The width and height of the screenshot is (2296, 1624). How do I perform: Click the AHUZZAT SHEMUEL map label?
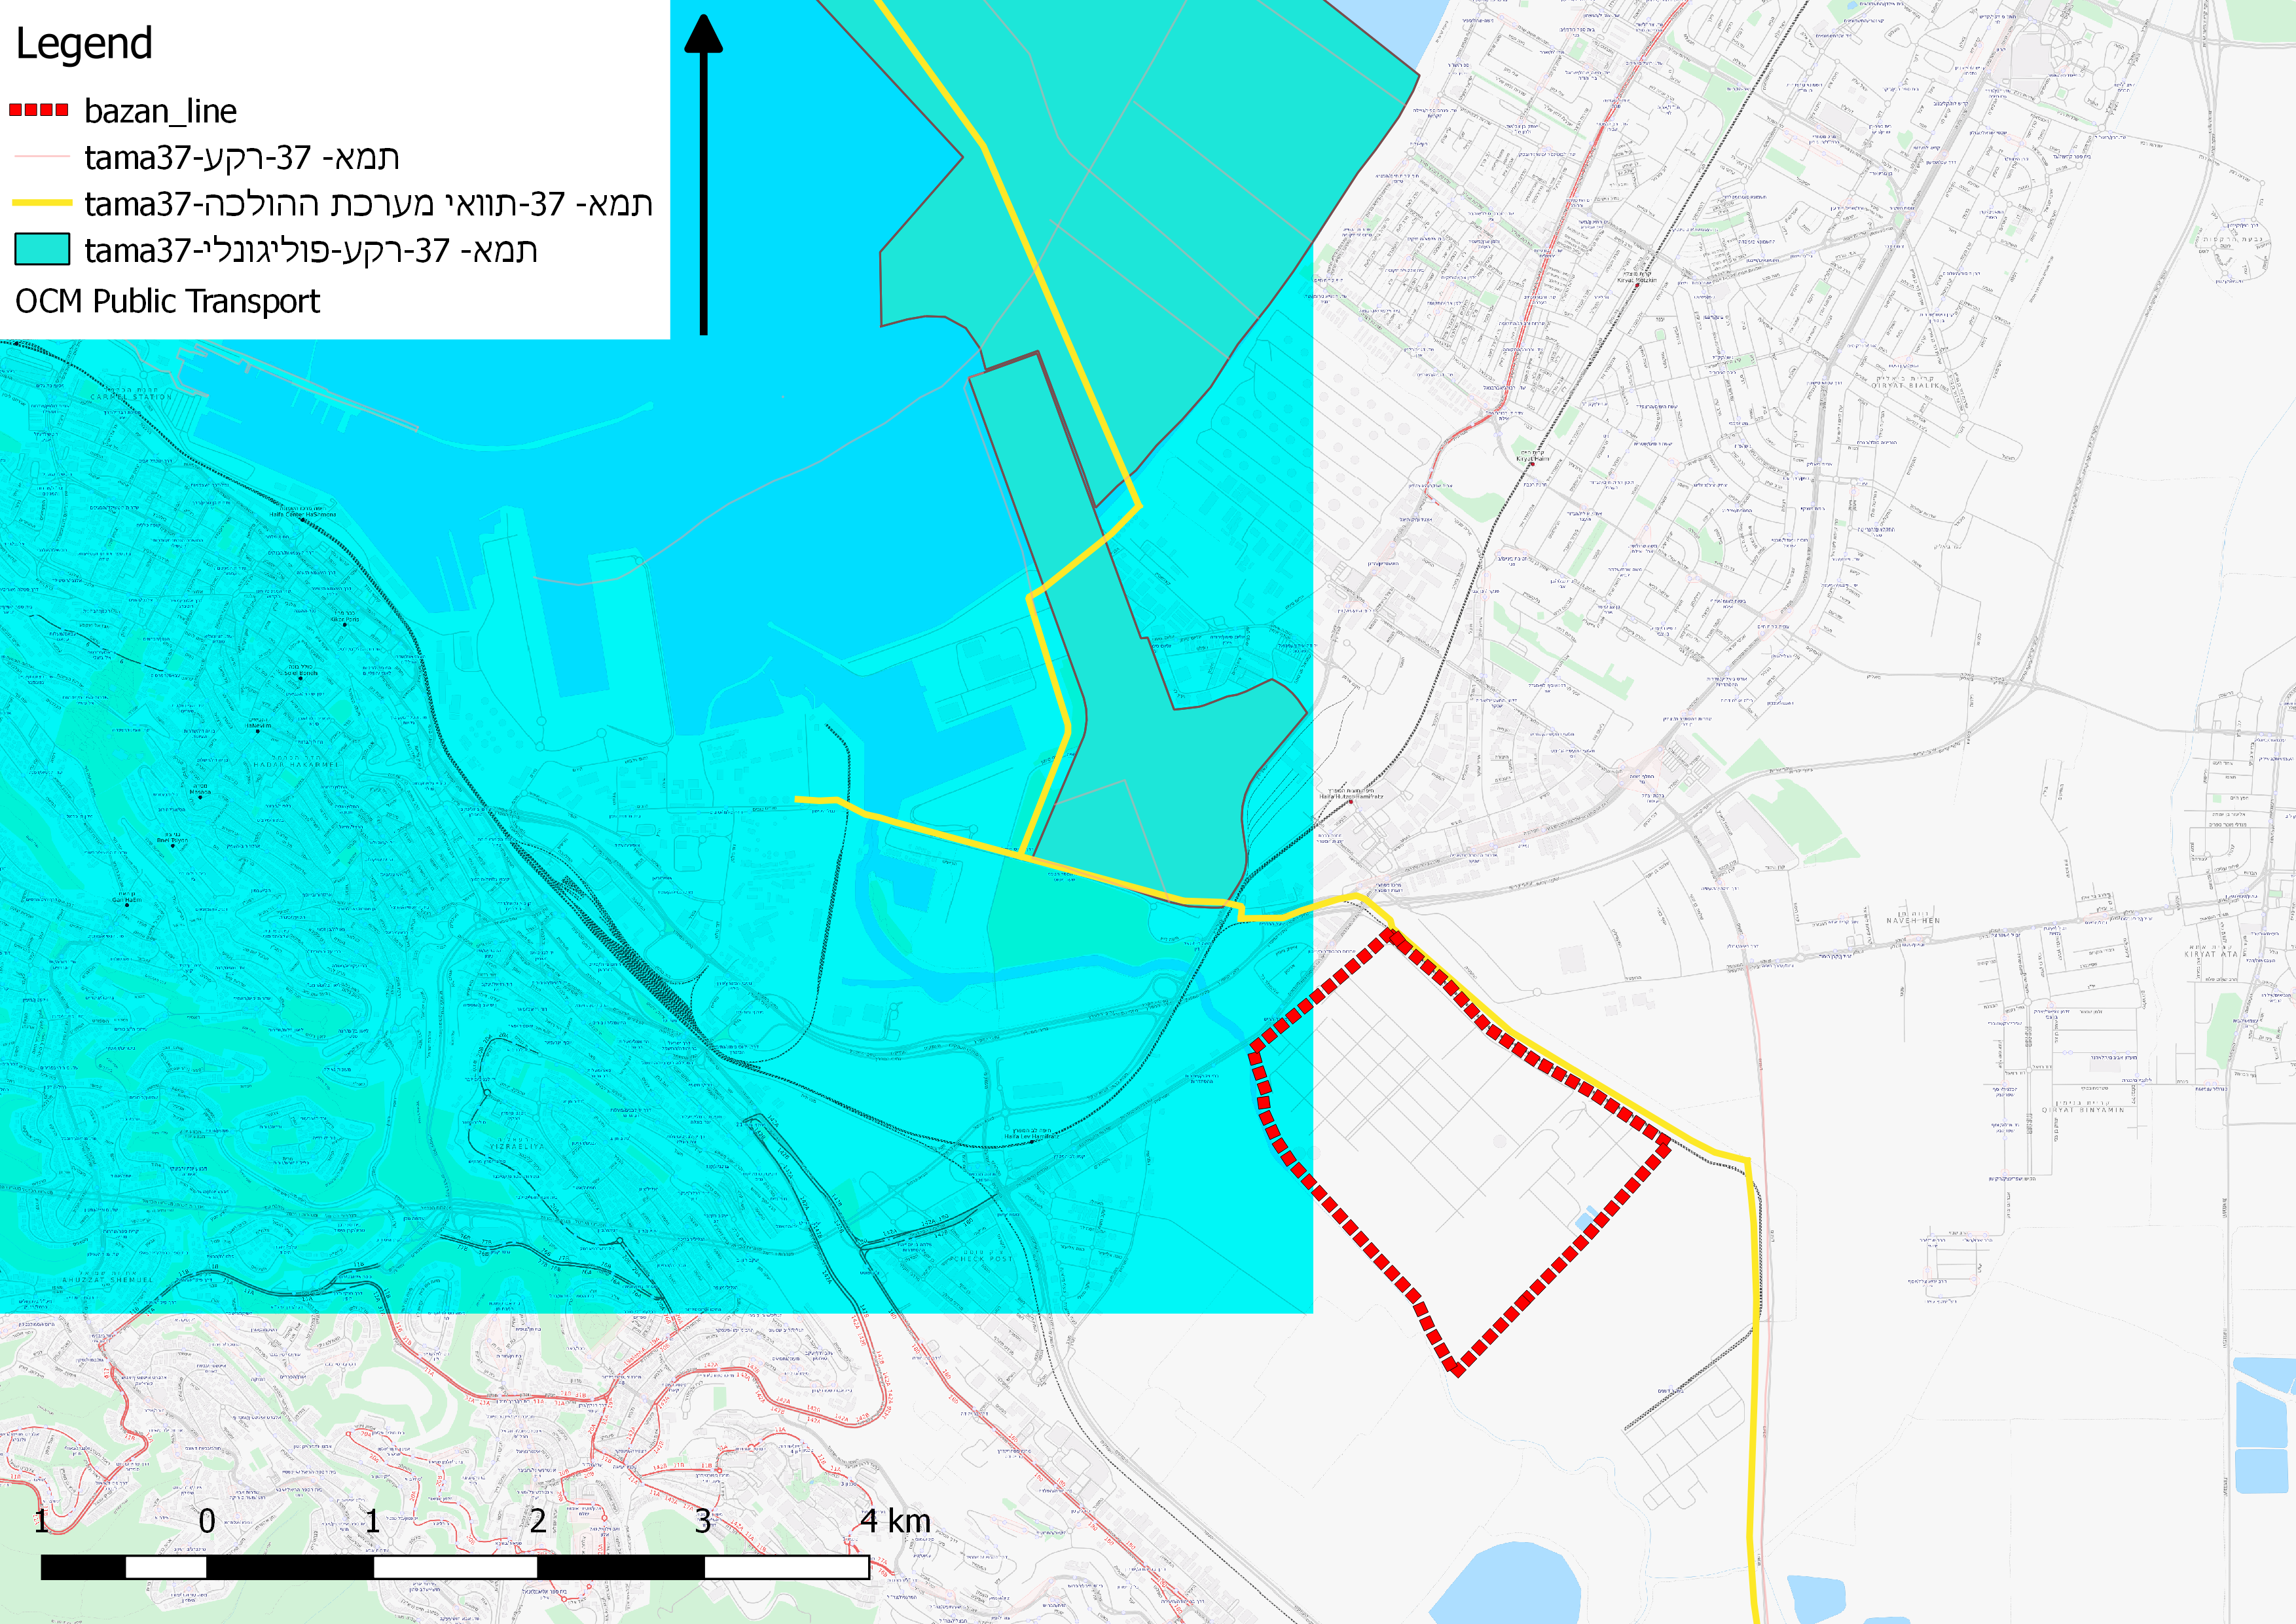(108, 1280)
